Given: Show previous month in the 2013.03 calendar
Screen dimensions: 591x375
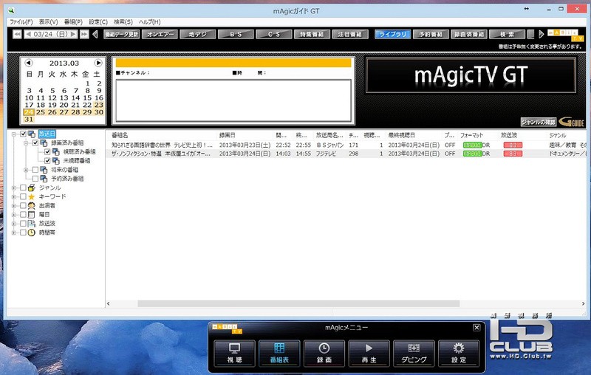Looking at the screenshot, I should click(29, 63).
